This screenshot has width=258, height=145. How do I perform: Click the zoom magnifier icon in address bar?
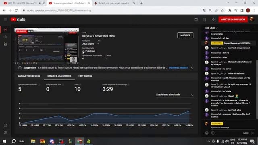(x=210, y=10)
